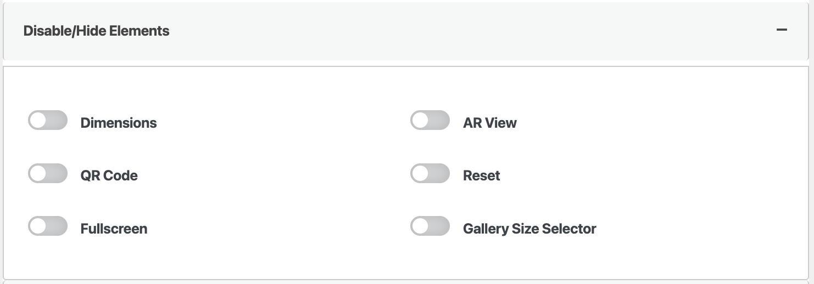
Task: Toggle the Reset switch
Action: [x=430, y=173]
